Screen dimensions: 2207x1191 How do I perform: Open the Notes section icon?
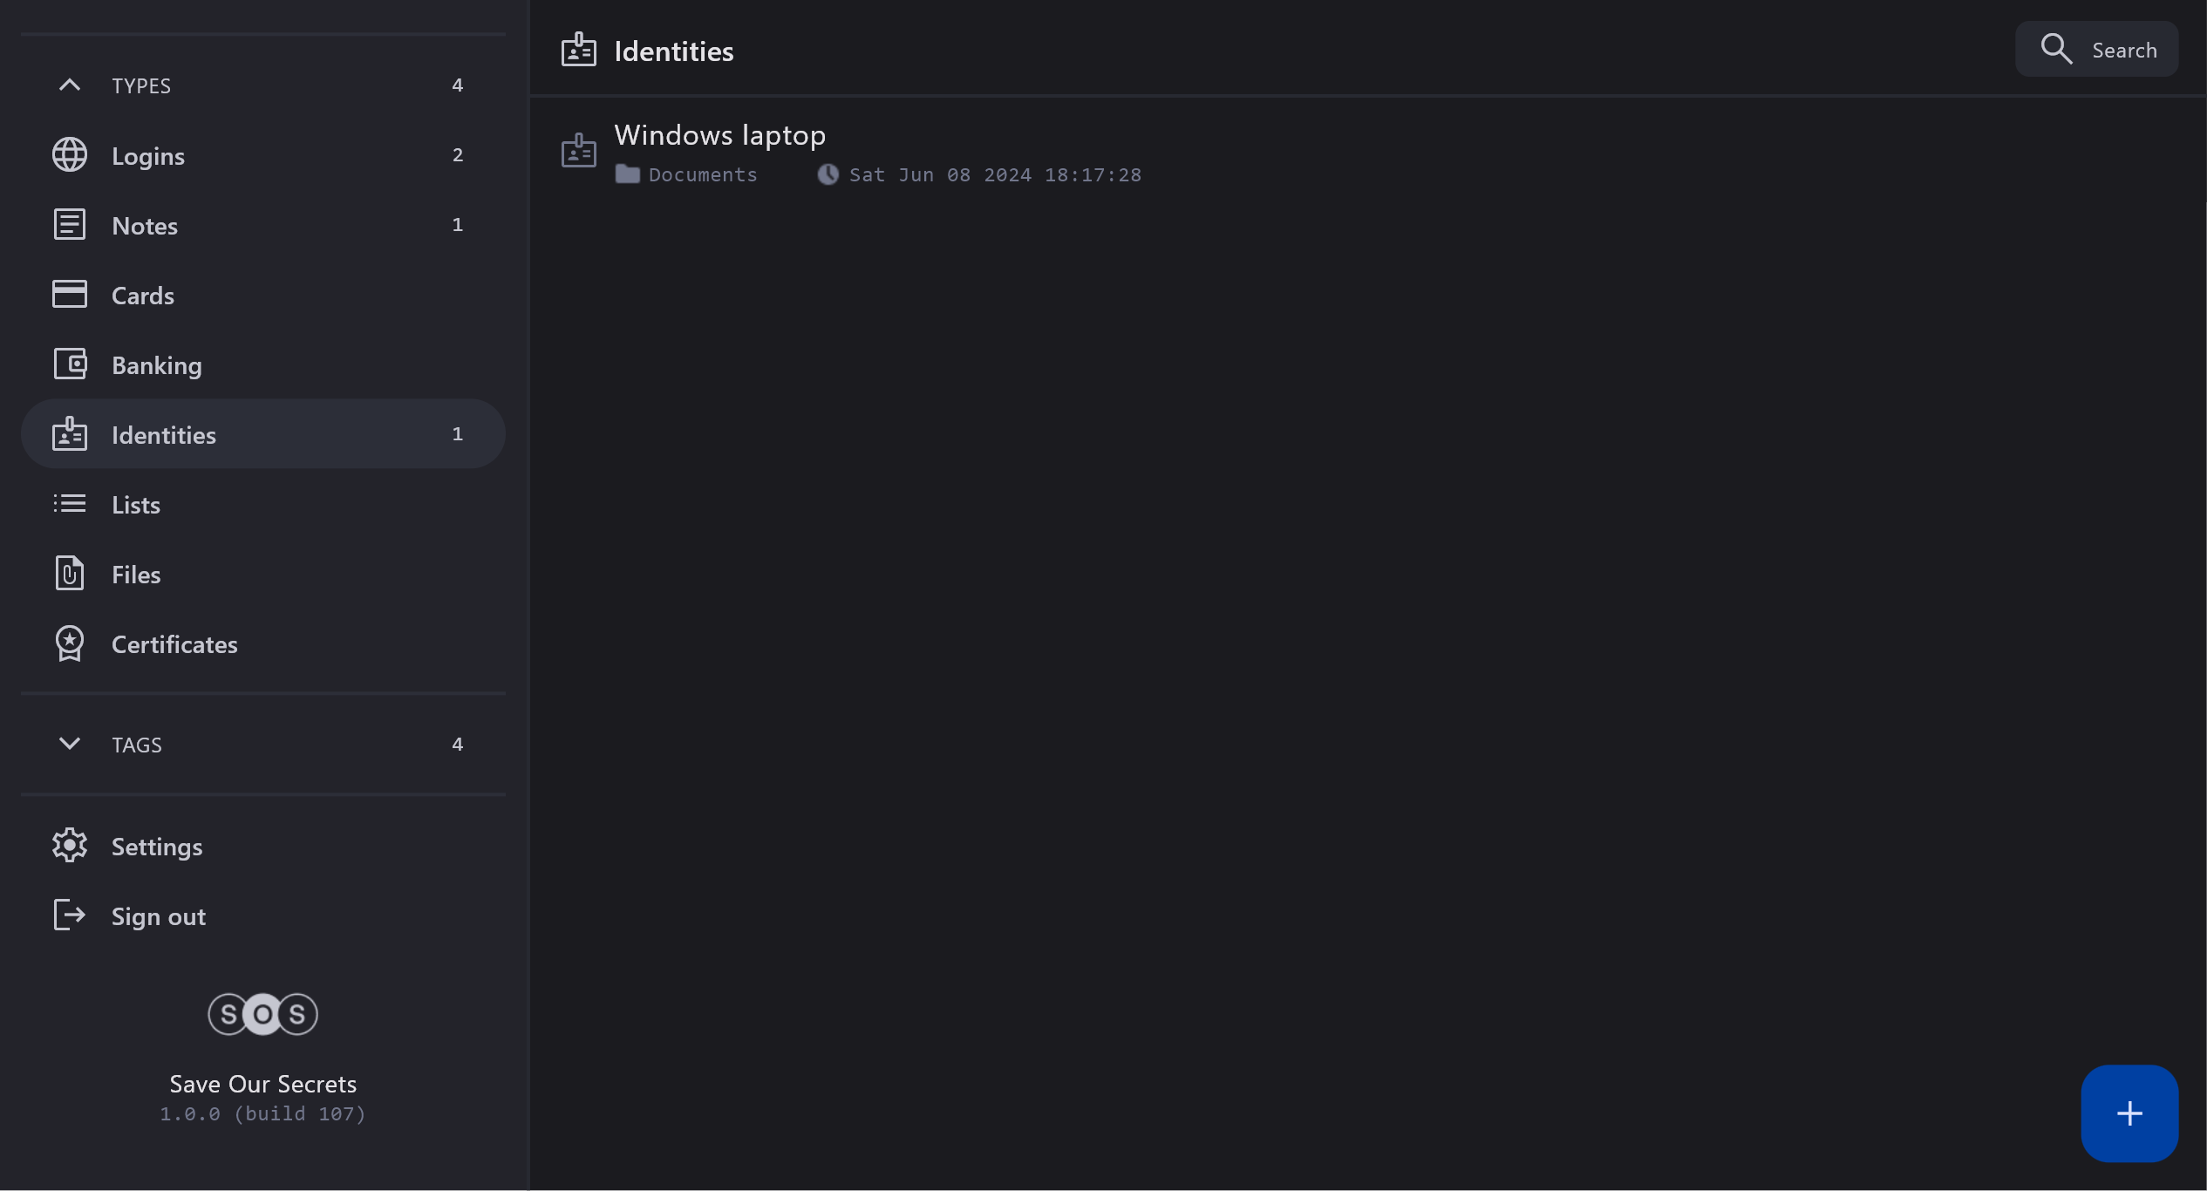[x=70, y=225]
